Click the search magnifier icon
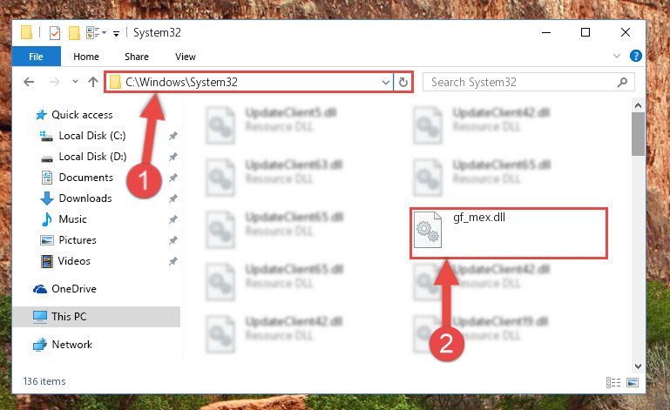Image resolution: width=670 pixels, height=410 pixels. [x=622, y=82]
